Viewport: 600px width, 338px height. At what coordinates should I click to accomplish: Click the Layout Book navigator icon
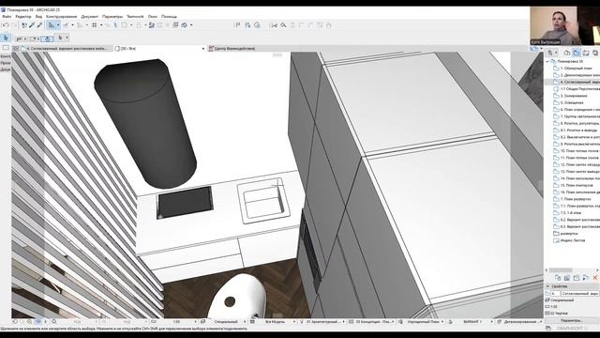[x=586, y=53]
